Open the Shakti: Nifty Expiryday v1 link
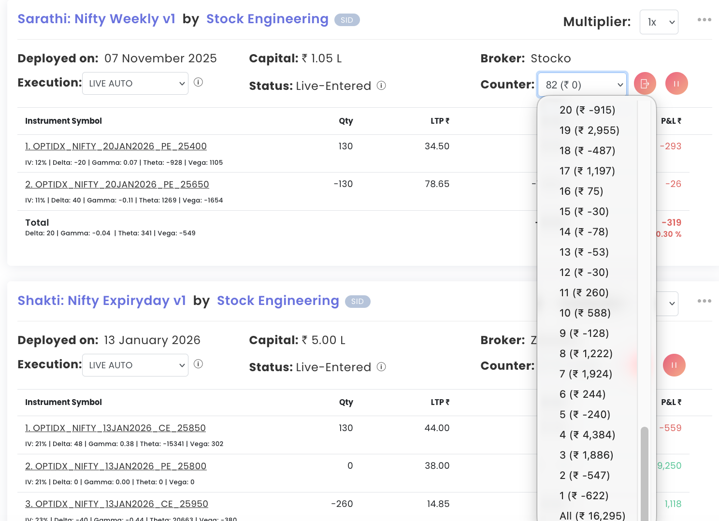719x521 pixels. 101,301
